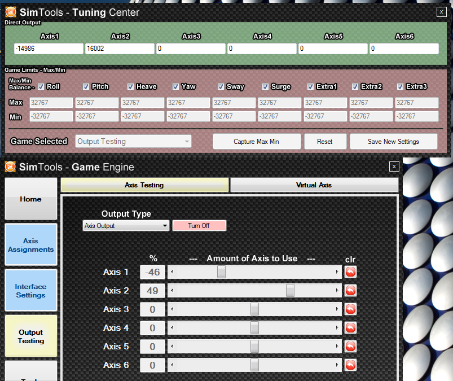Click the SimTools logo in Game Engine
The image size is (453, 381).
click(10, 167)
